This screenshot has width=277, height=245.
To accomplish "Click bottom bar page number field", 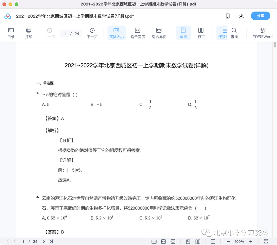I will coord(23,241).
